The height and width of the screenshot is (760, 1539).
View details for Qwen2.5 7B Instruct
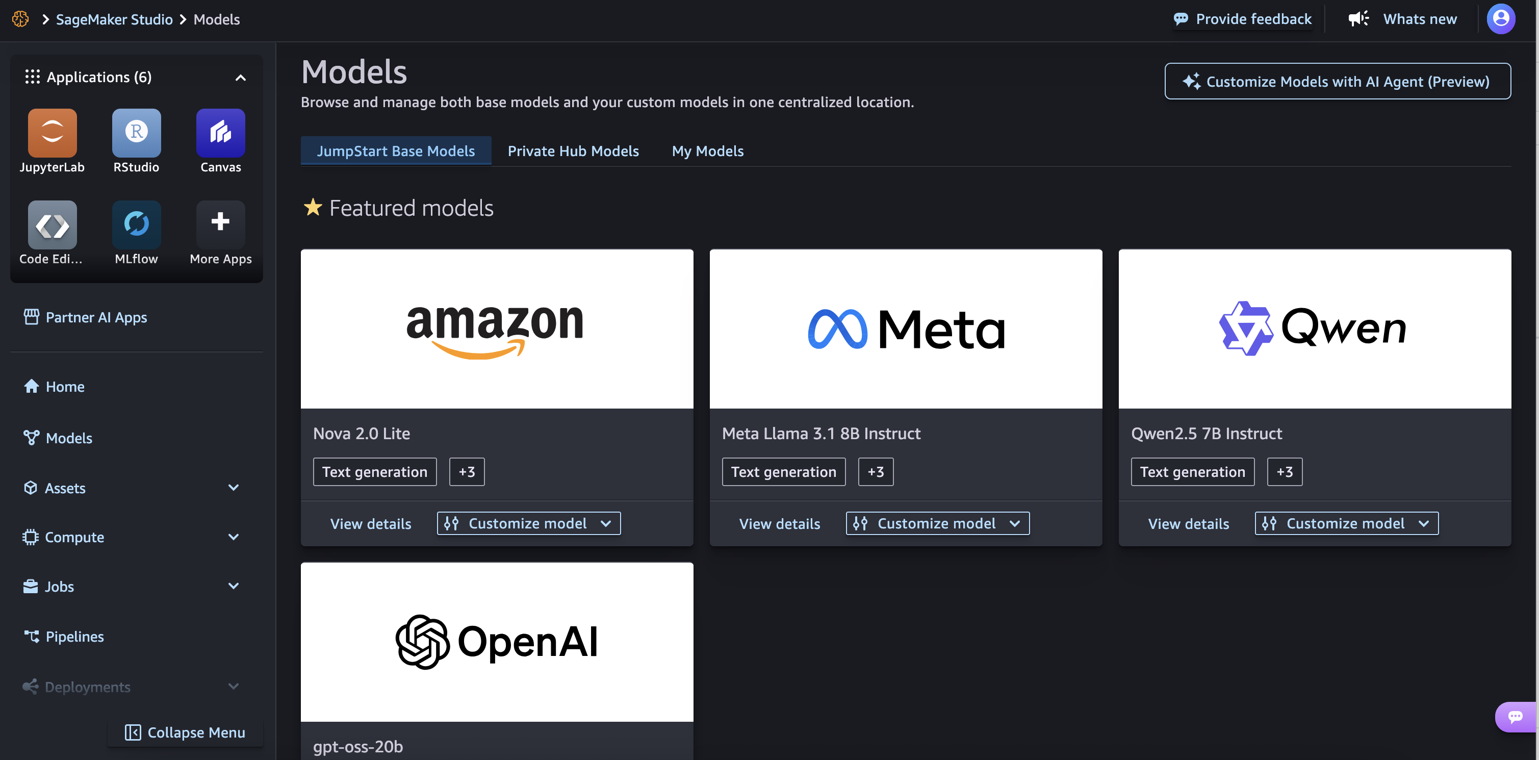tap(1188, 523)
